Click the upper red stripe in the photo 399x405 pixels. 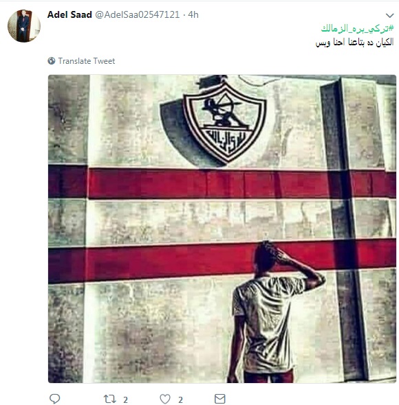point(222,183)
